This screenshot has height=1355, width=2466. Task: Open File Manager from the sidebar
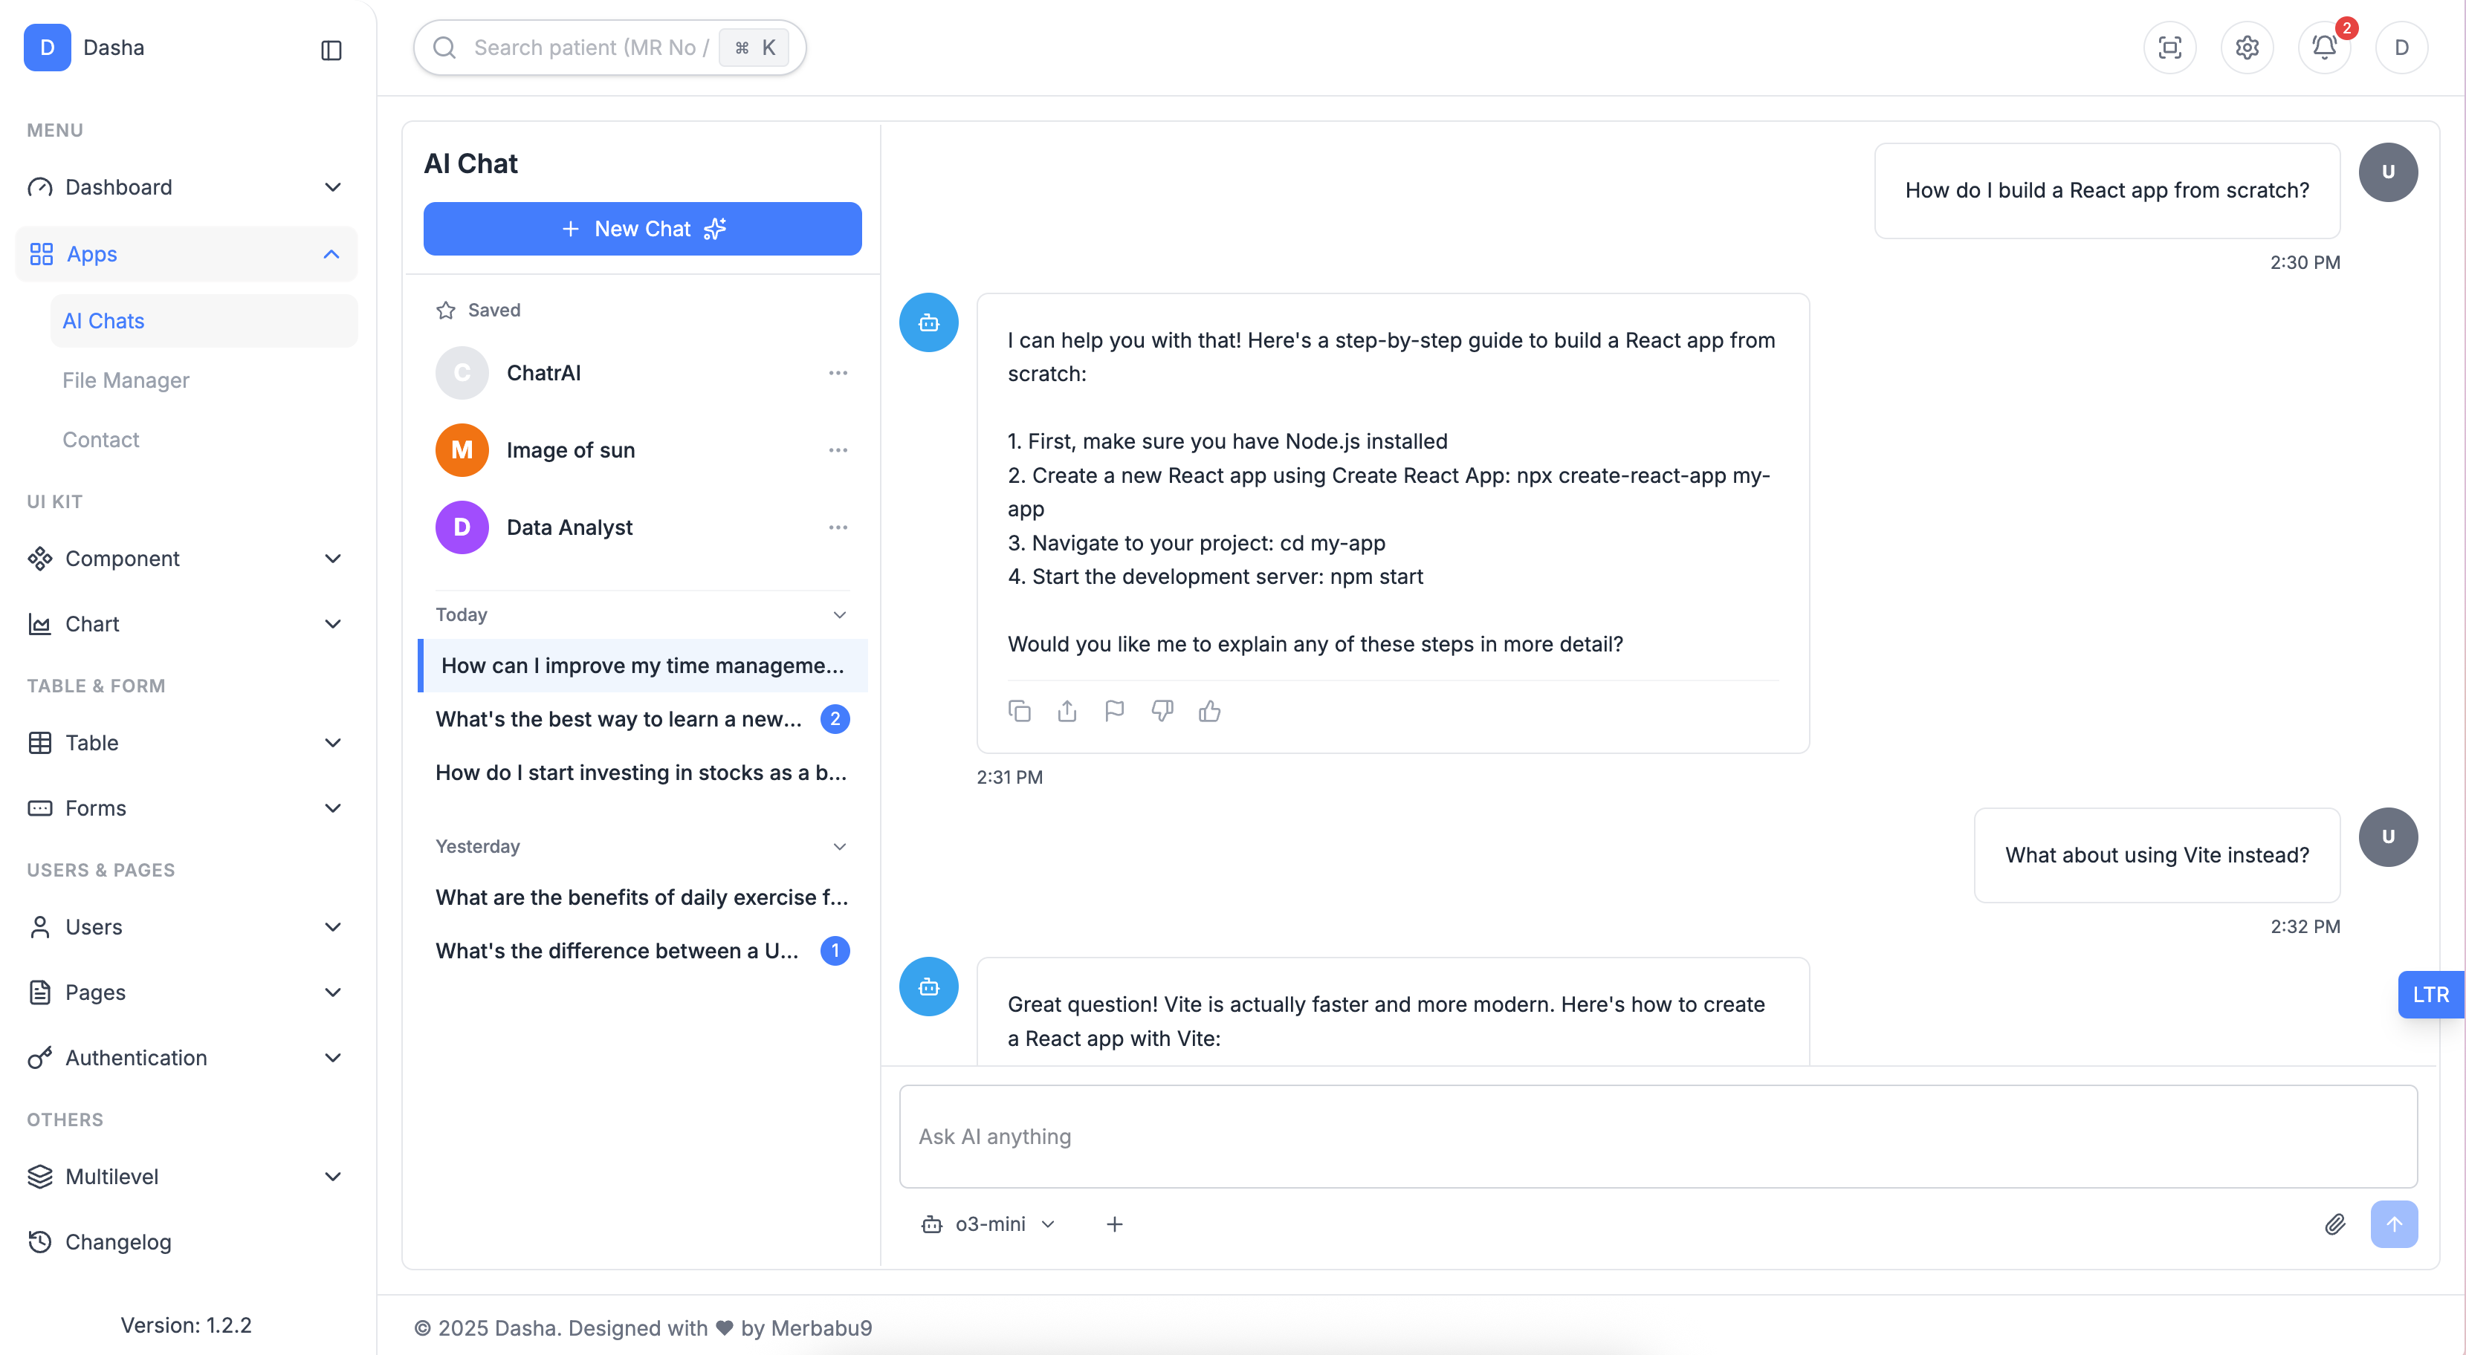pyautogui.click(x=126, y=380)
